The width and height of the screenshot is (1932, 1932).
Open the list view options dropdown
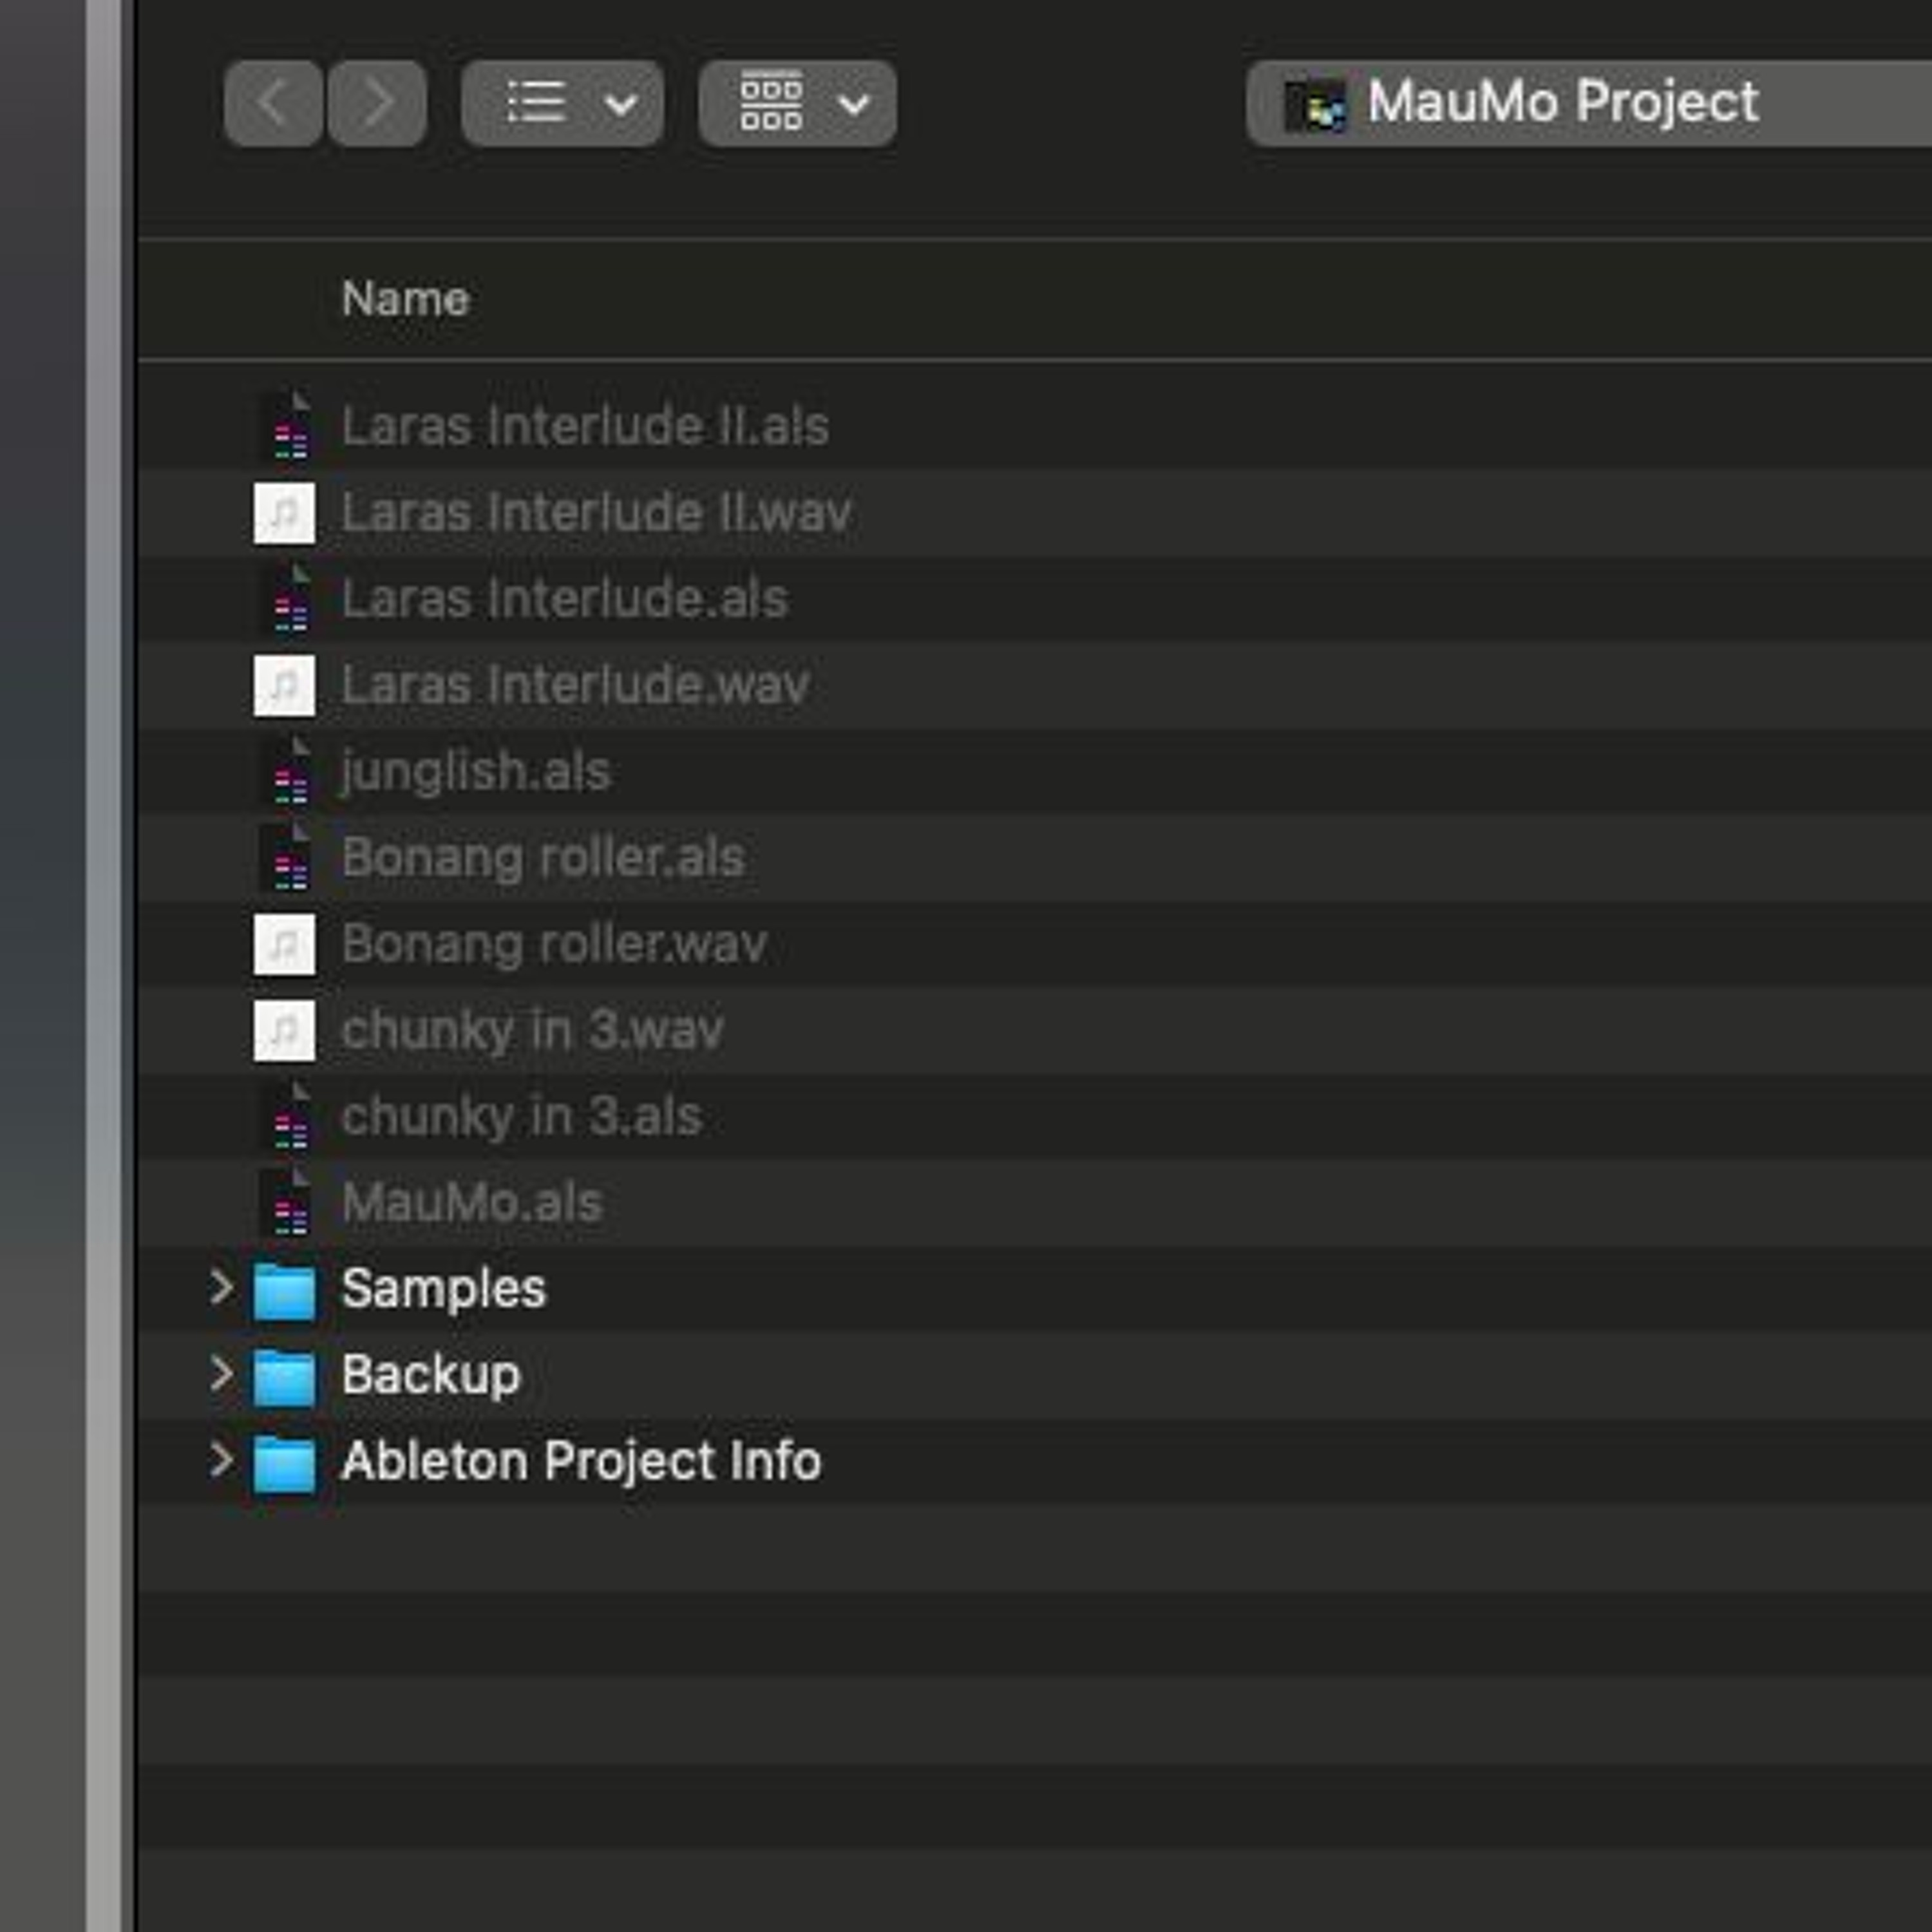click(x=562, y=103)
